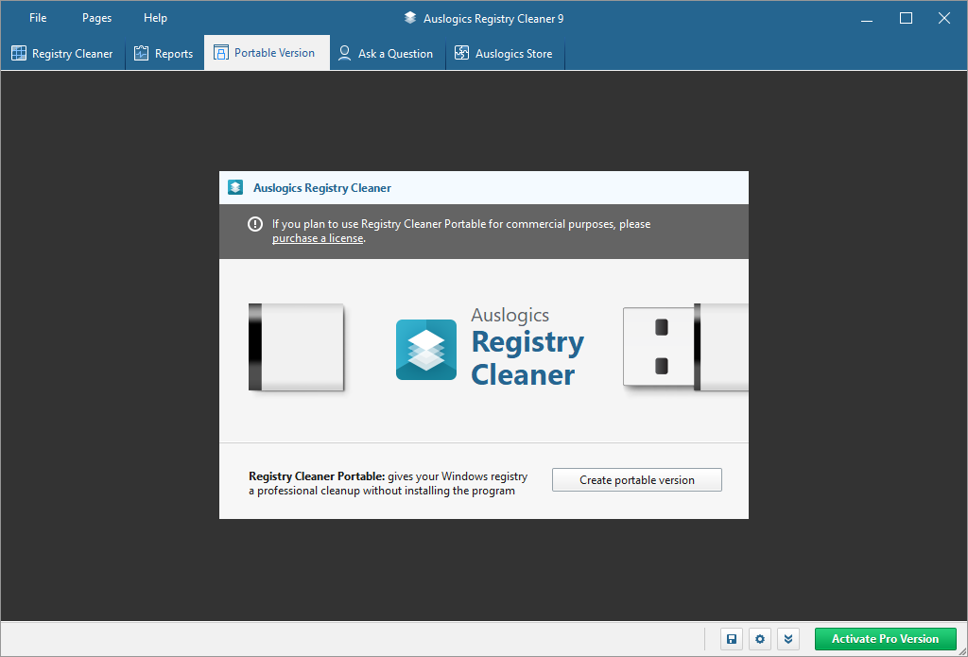
Task: Click the Registry Cleaner logo tile
Action: tap(426, 350)
